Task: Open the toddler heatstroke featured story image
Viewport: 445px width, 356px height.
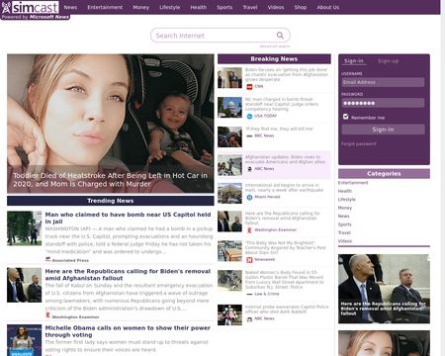Action: click(x=111, y=124)
